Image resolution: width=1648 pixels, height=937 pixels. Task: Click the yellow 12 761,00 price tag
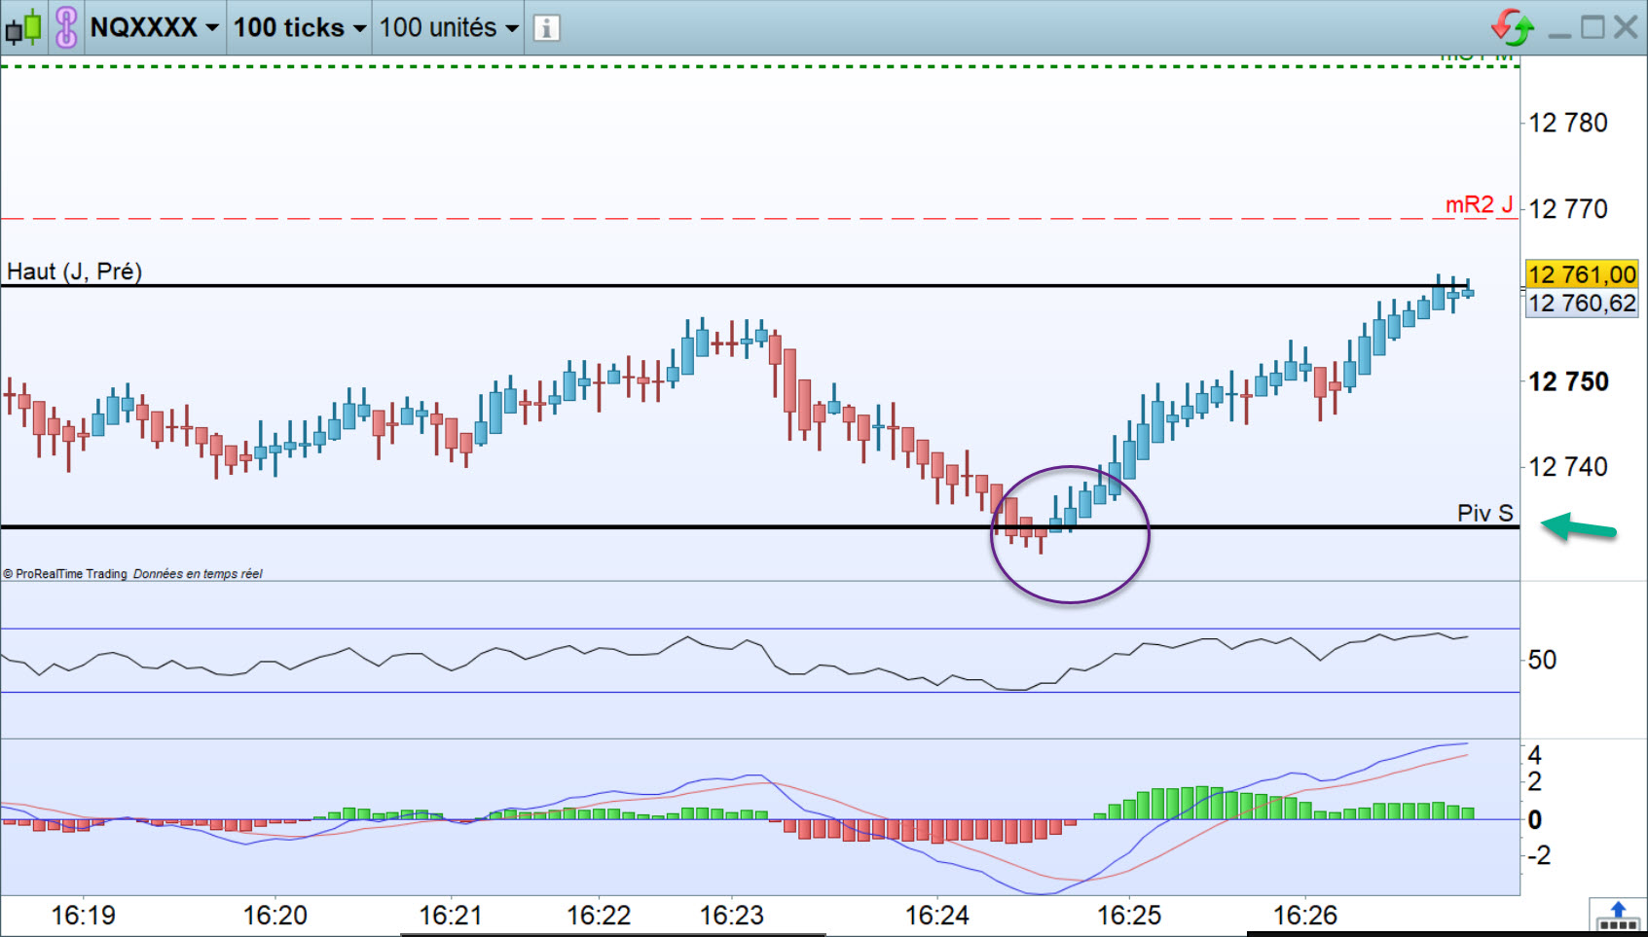coord(1582,274)
